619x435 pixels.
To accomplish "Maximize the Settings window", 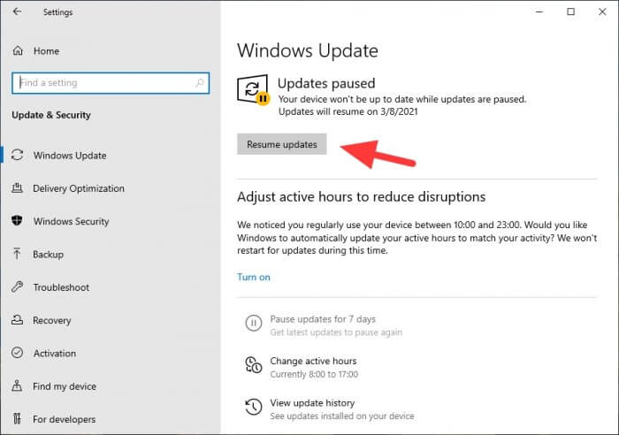I will (x=571, y=11).
